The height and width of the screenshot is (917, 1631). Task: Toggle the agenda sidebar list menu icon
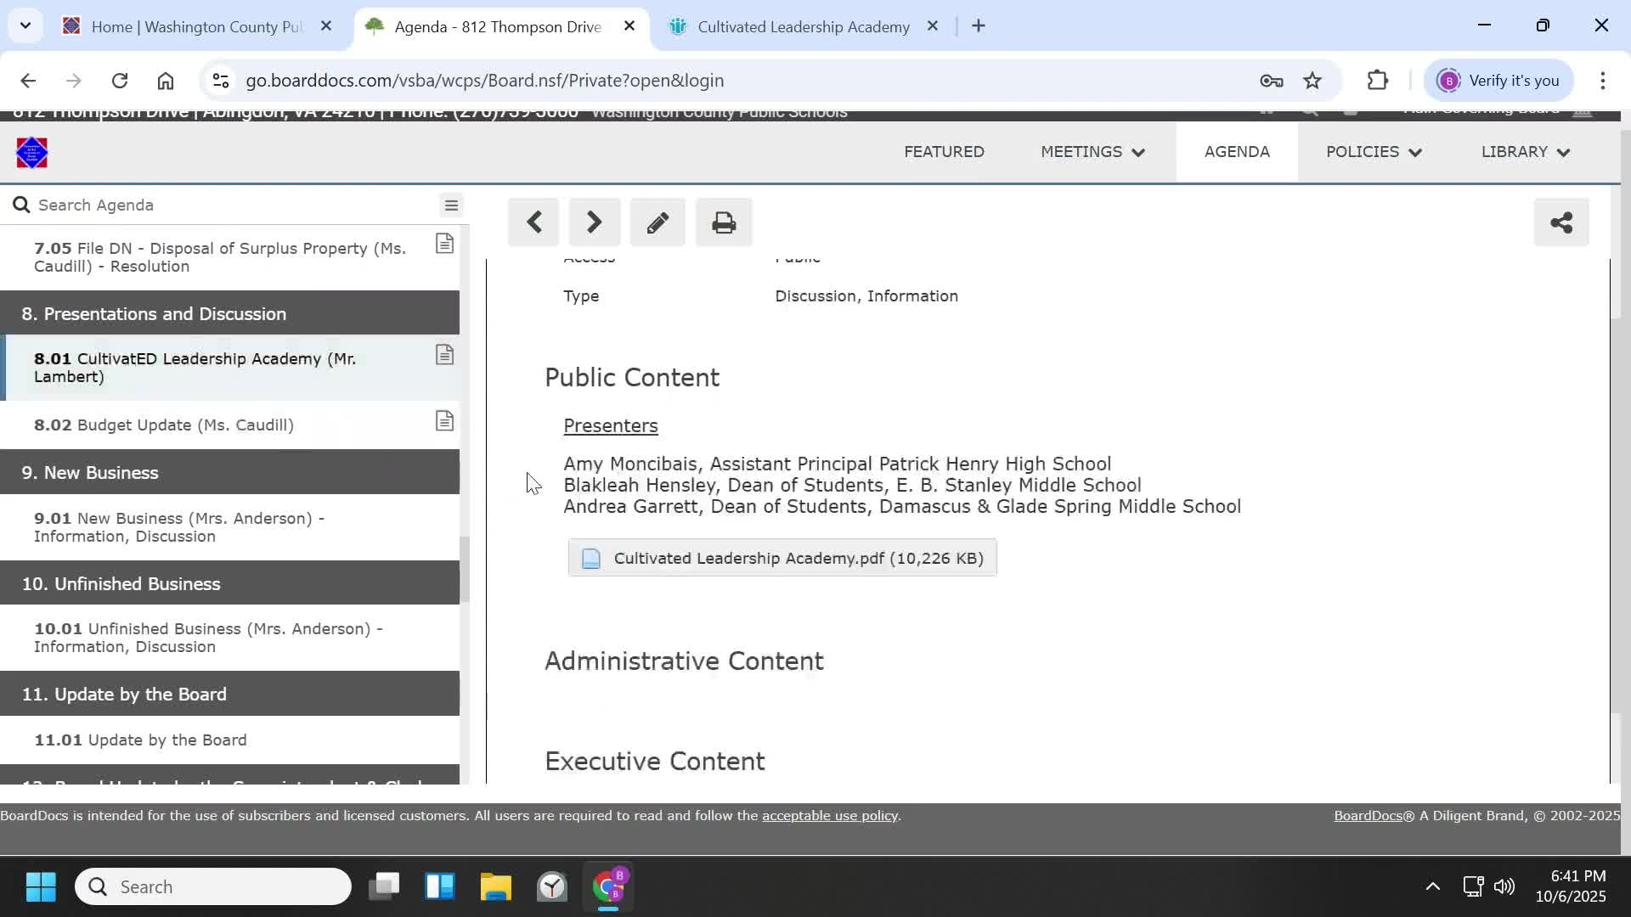pyautogui.click(x=451, y=205)
